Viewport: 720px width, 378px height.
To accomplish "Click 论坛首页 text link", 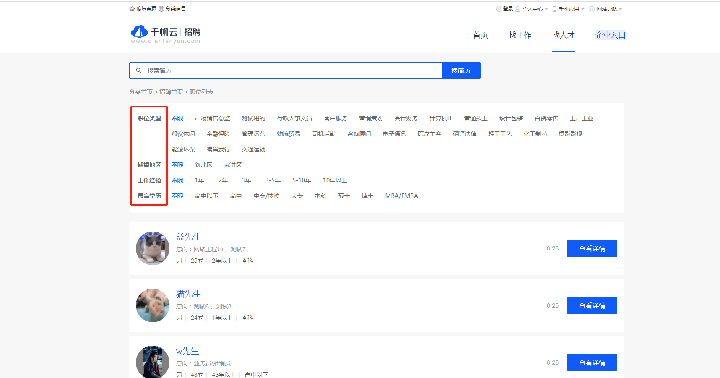I will click(x=146, y=9).
